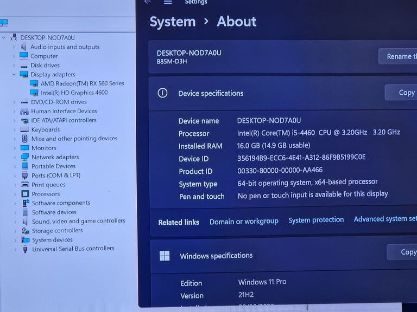Expand the Universal Serial Bus controllers node
The image size is (417, 312).
pyautogui.click(x=15, y=249)
